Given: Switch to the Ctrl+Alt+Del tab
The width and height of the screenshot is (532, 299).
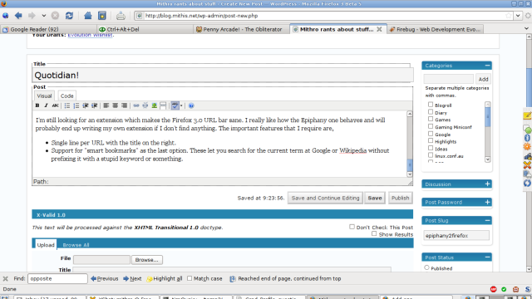Looking at the screenshot, I should (x=144, y=30).
